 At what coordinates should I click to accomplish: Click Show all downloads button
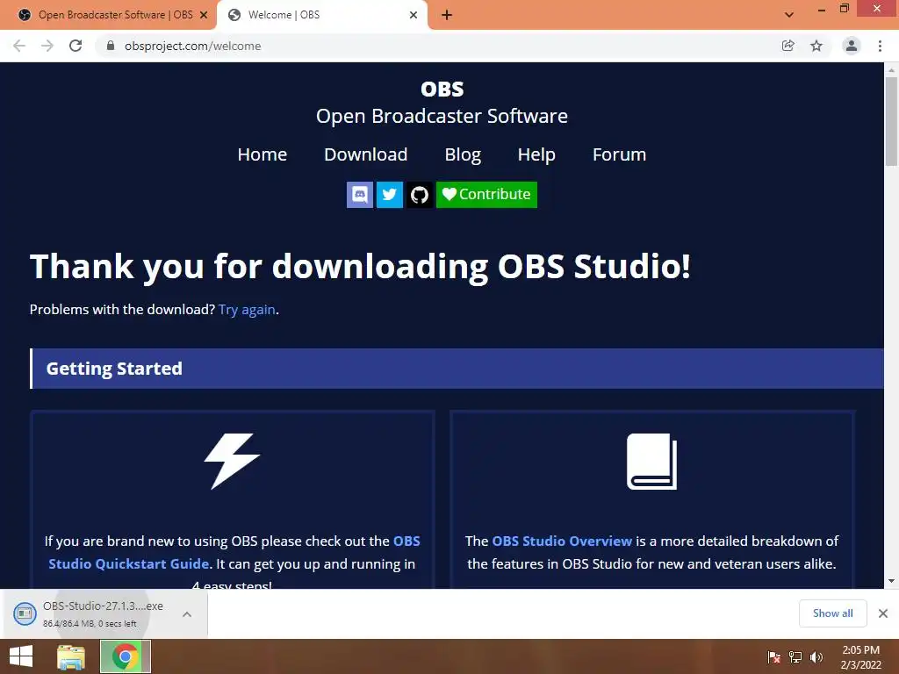(x=832, y=613)
